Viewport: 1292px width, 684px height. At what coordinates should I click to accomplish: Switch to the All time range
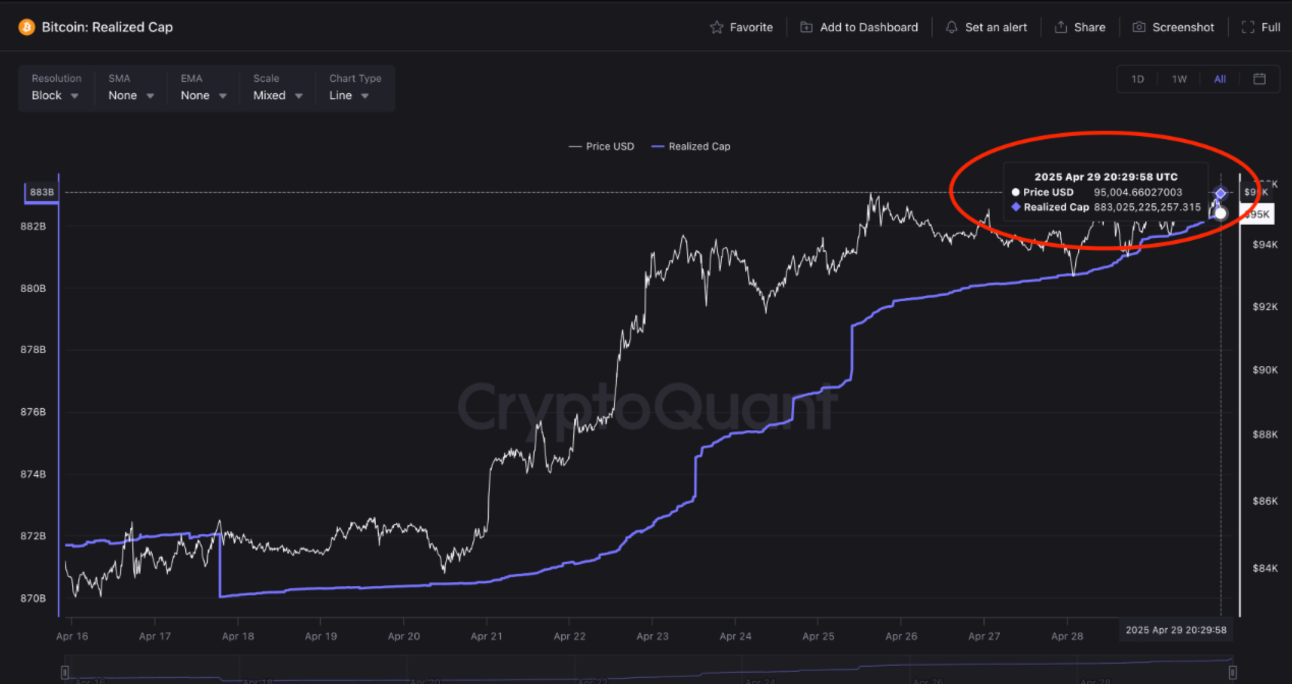click(x=1220, y=79)
